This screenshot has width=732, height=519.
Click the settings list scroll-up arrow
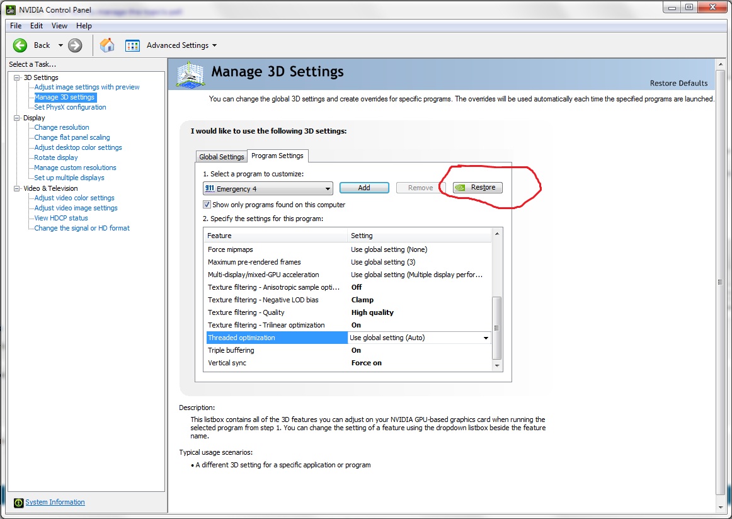coord(496,234)
